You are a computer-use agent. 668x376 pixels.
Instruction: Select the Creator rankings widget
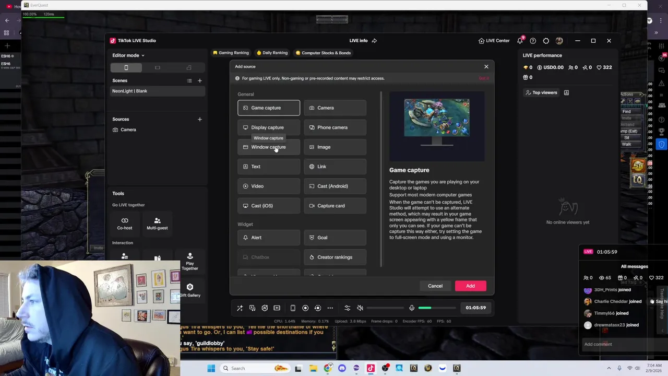pyautogui.click(x=335, y=257)
